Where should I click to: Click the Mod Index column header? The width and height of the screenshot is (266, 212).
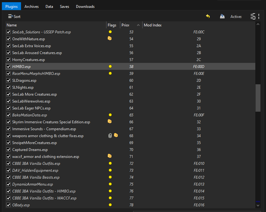pyautogui.click(x=198, y=25)
